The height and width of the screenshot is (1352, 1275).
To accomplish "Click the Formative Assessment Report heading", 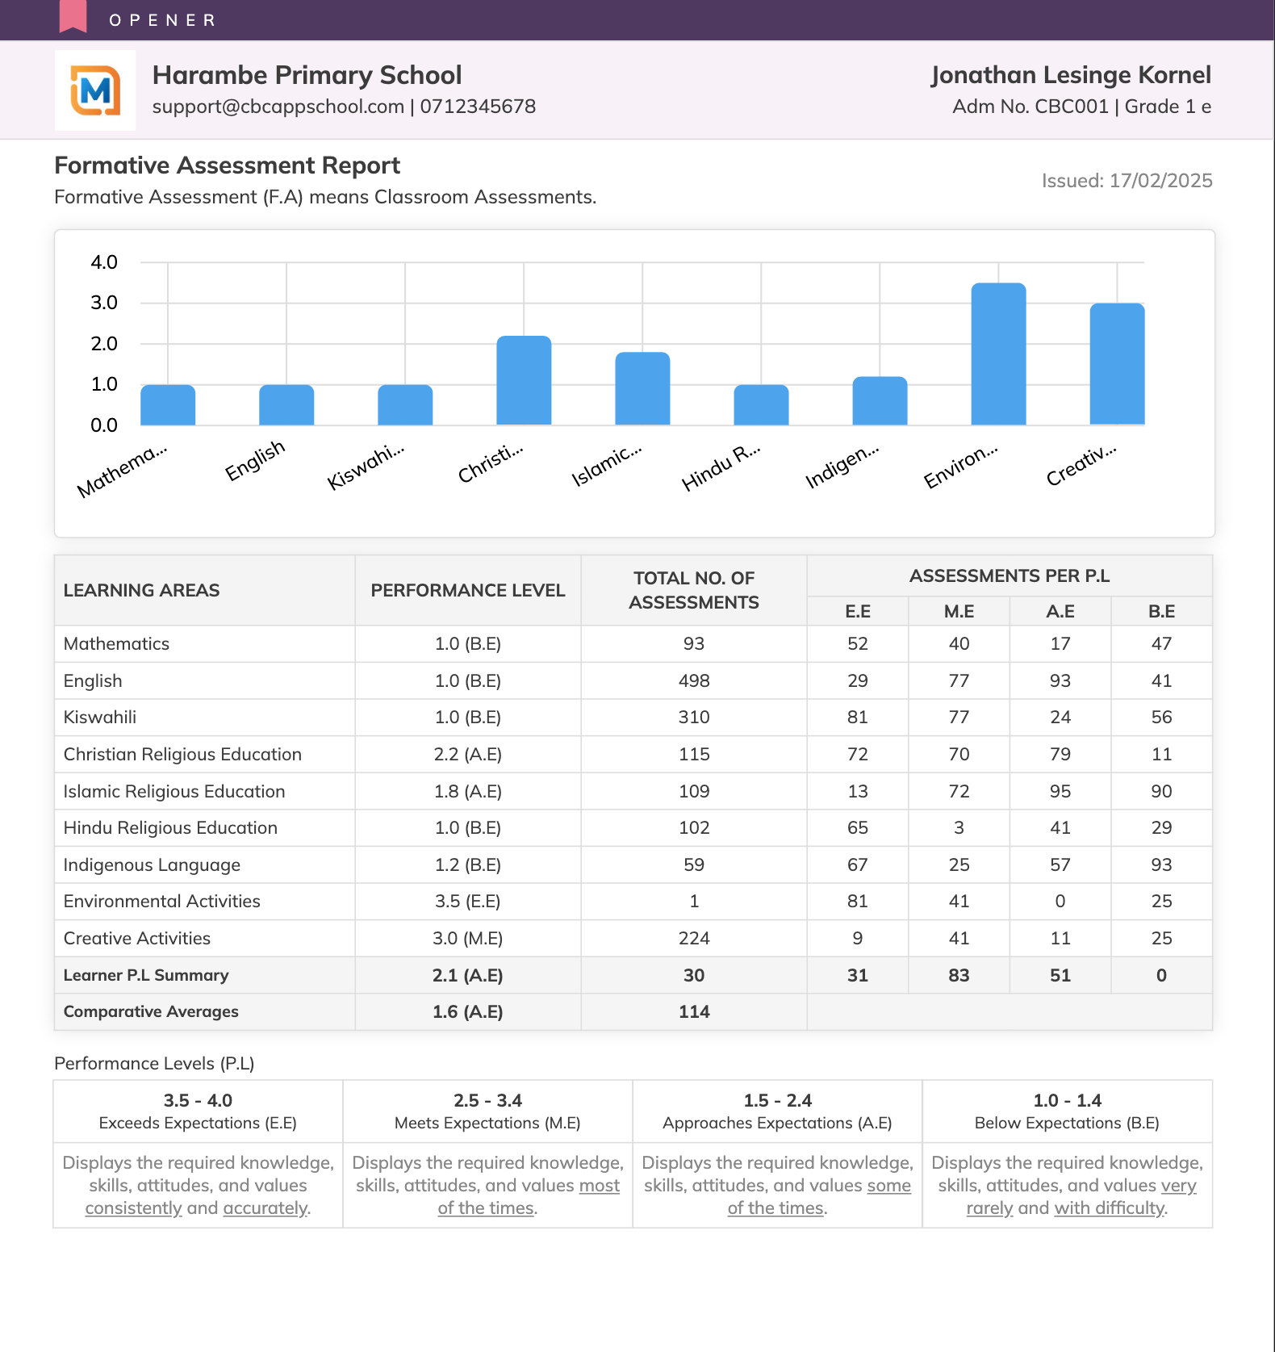I will [227, 165].
